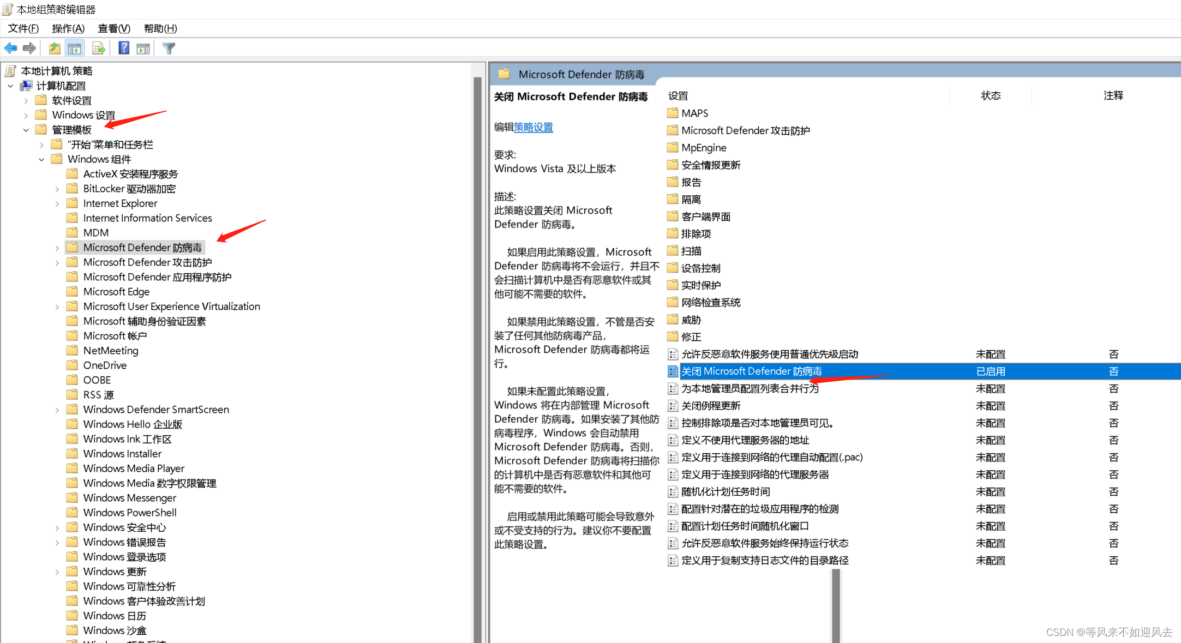Click the 策略设置 edit link
Viewport: 1181px width, 643px height.
(533, 127)
